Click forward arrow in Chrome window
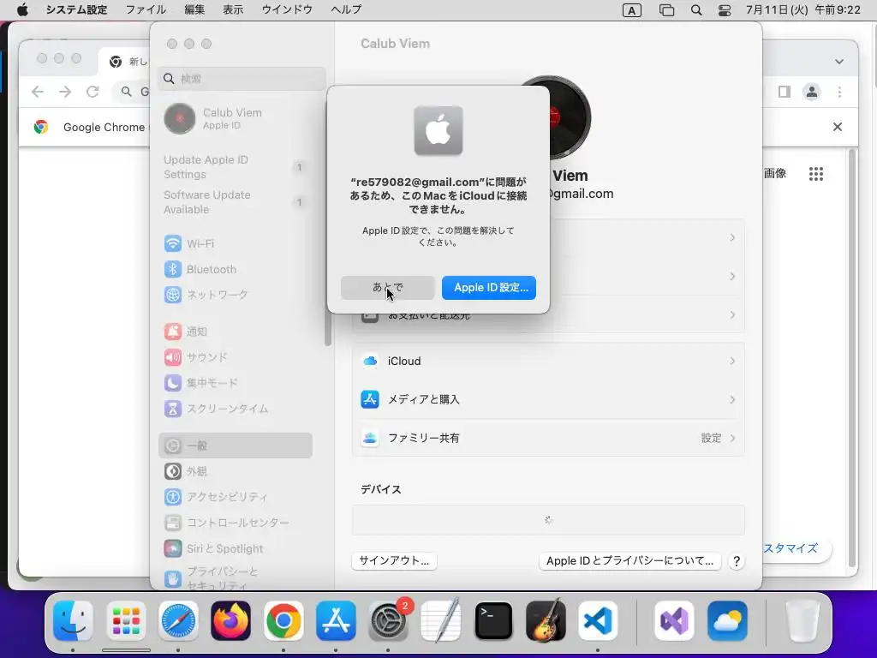Viewport: 877px width, 658px height. coord(65,92)
